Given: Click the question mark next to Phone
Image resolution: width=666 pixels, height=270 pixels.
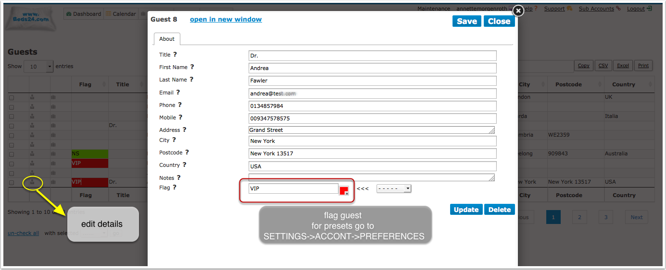Looking at the screenshot, I should pyautogui.click(x=179, y=105).
